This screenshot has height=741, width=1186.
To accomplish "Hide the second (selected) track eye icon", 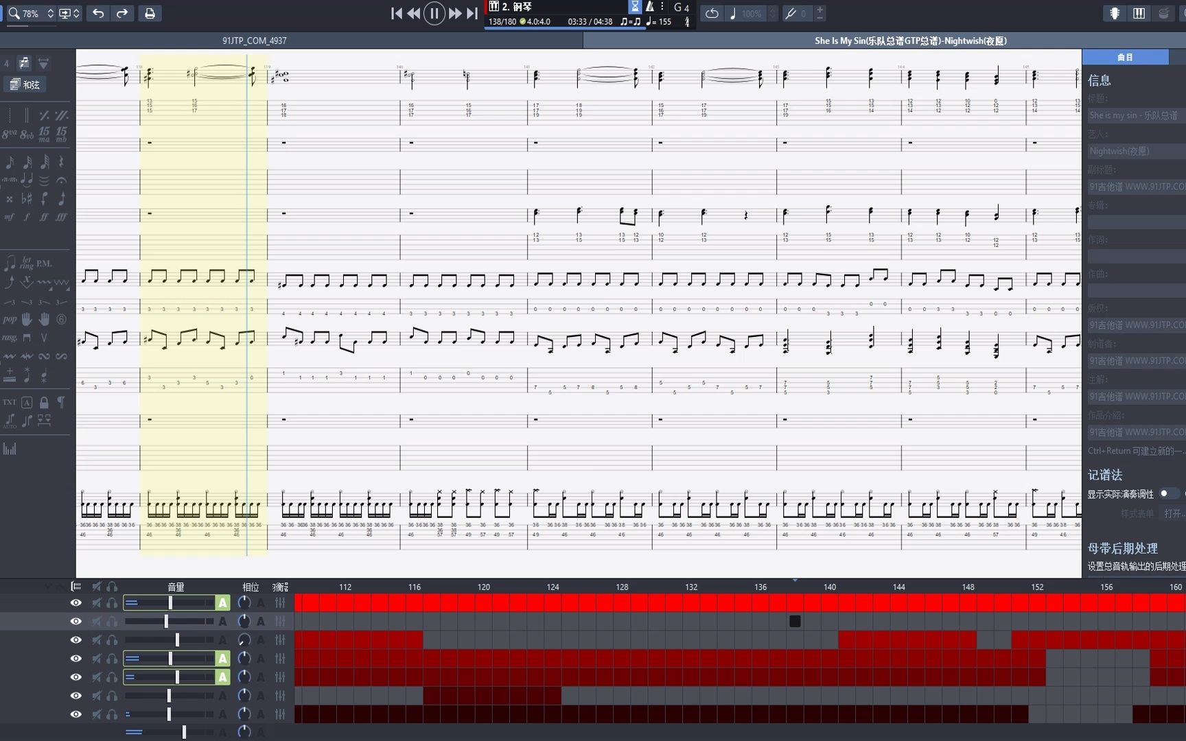I will tap(76, 621).
